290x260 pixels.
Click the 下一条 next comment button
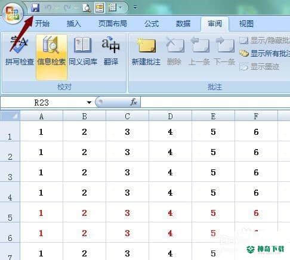225,51
